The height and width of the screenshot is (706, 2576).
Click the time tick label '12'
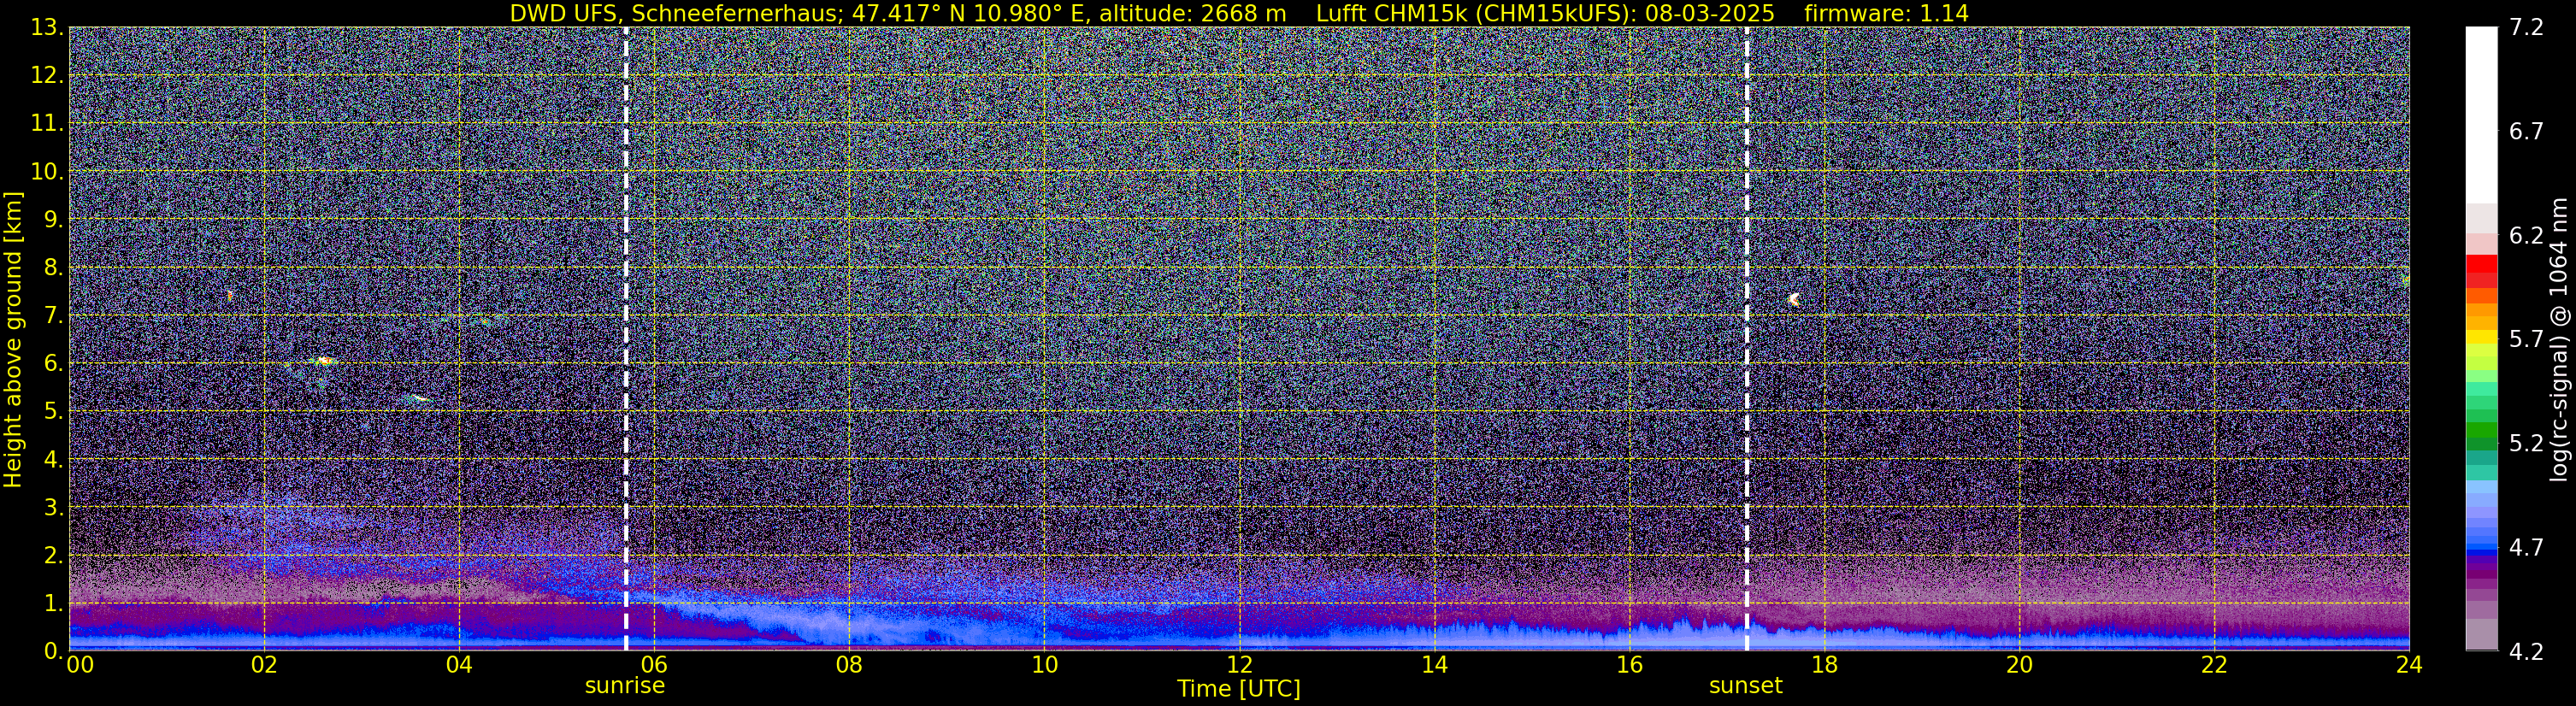pyautogui.click(x=1239, y=665)
